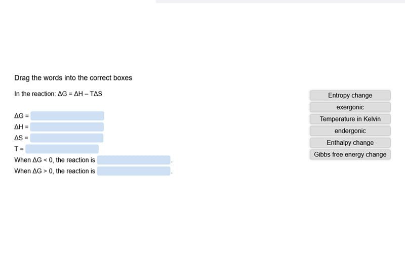The width and height of the screenshot is (405, 253).
Task: Click the 'When ΔG > 0, the reaction is' text
Action: [55, 171]
